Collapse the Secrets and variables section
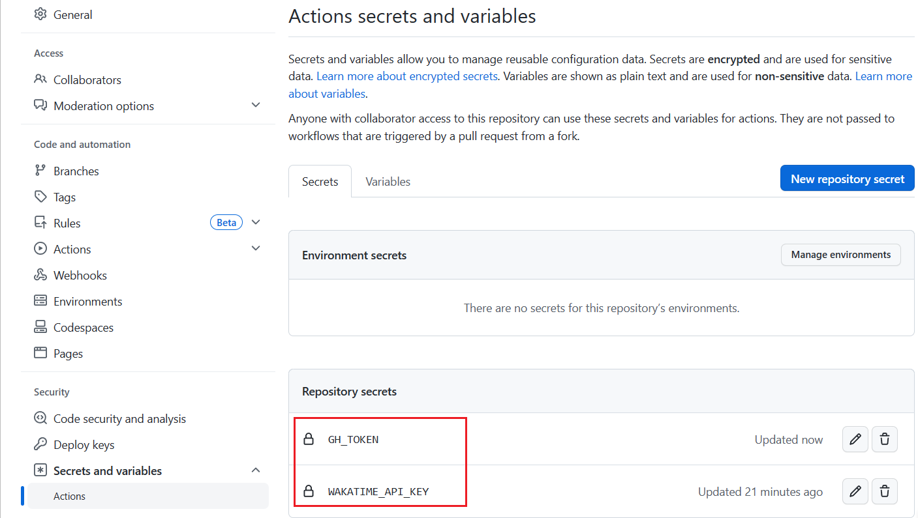 256,470
